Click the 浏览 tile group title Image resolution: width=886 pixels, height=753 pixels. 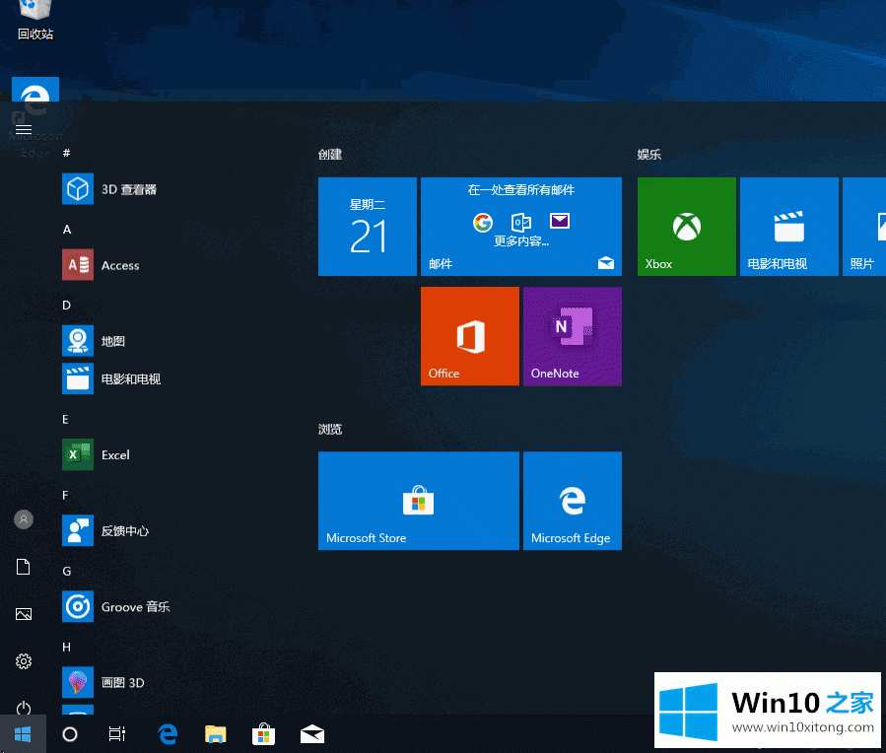click(x=330, y=430)
